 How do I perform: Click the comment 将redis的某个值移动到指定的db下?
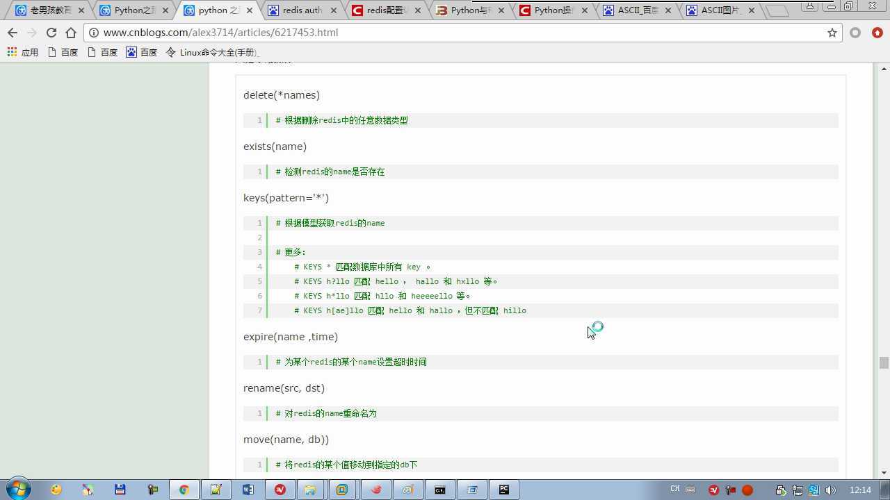point(346,465)
